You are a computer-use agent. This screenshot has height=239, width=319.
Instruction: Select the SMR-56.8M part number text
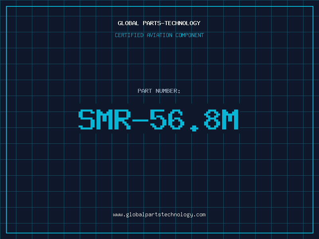click(158, 119)
